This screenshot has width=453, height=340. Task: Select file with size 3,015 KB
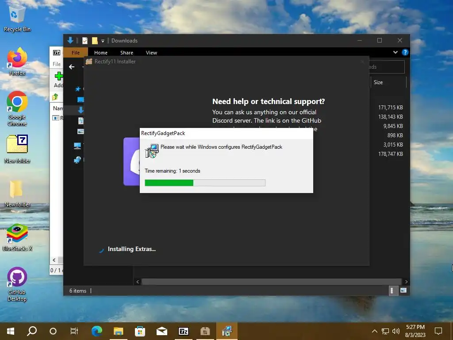click(393, 144)
